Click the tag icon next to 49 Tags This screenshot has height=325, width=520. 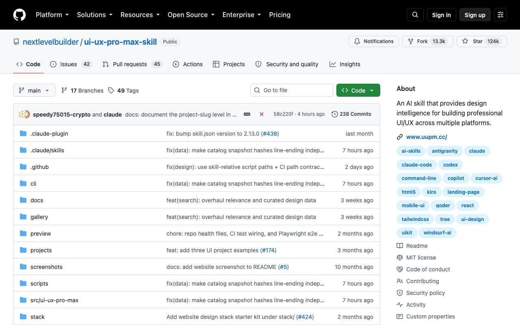(111, 91)
